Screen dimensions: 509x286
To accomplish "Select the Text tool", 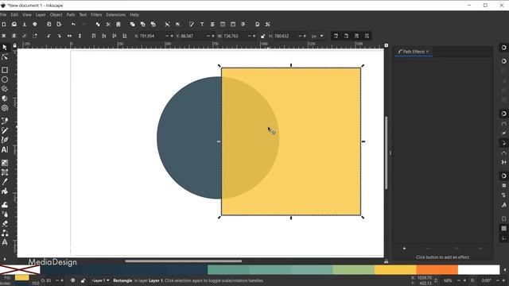I will tap(5, 149).
